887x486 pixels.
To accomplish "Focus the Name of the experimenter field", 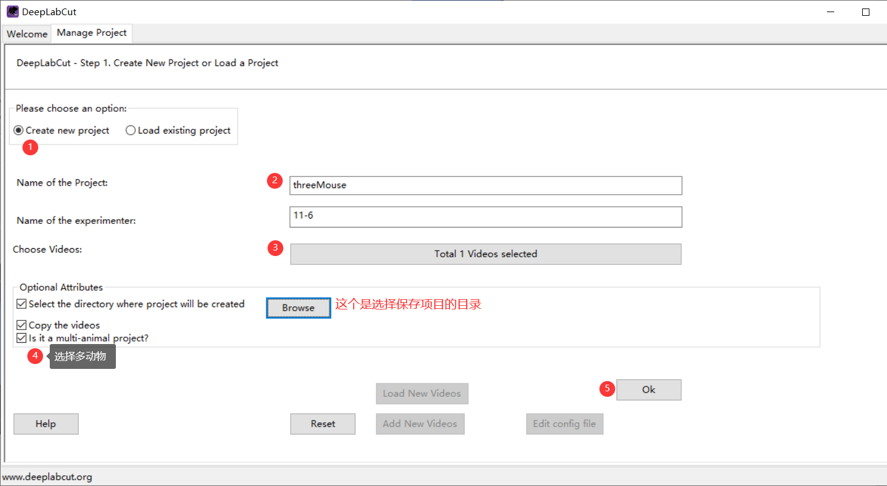I will click(x=485, y=217).
